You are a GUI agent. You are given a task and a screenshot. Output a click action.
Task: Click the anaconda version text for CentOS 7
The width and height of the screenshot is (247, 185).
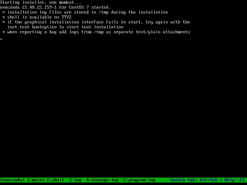coord(55,7)
